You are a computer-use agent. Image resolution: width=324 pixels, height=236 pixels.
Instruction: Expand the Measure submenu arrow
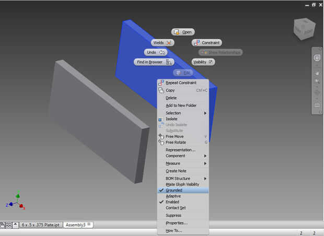[205, 163]
